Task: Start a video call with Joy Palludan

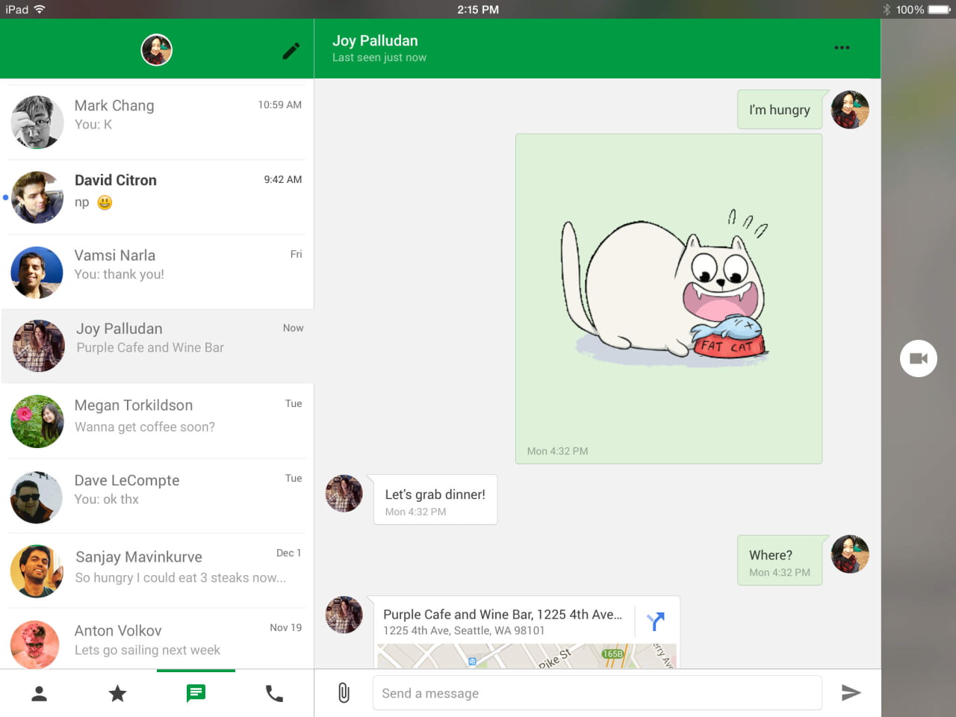Action: pos(918,358)
